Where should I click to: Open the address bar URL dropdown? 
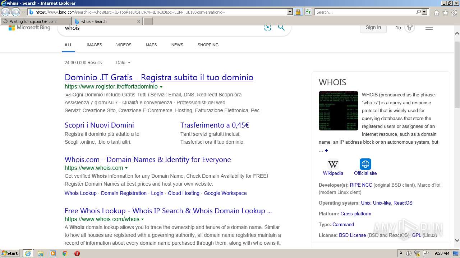[290, 12]
